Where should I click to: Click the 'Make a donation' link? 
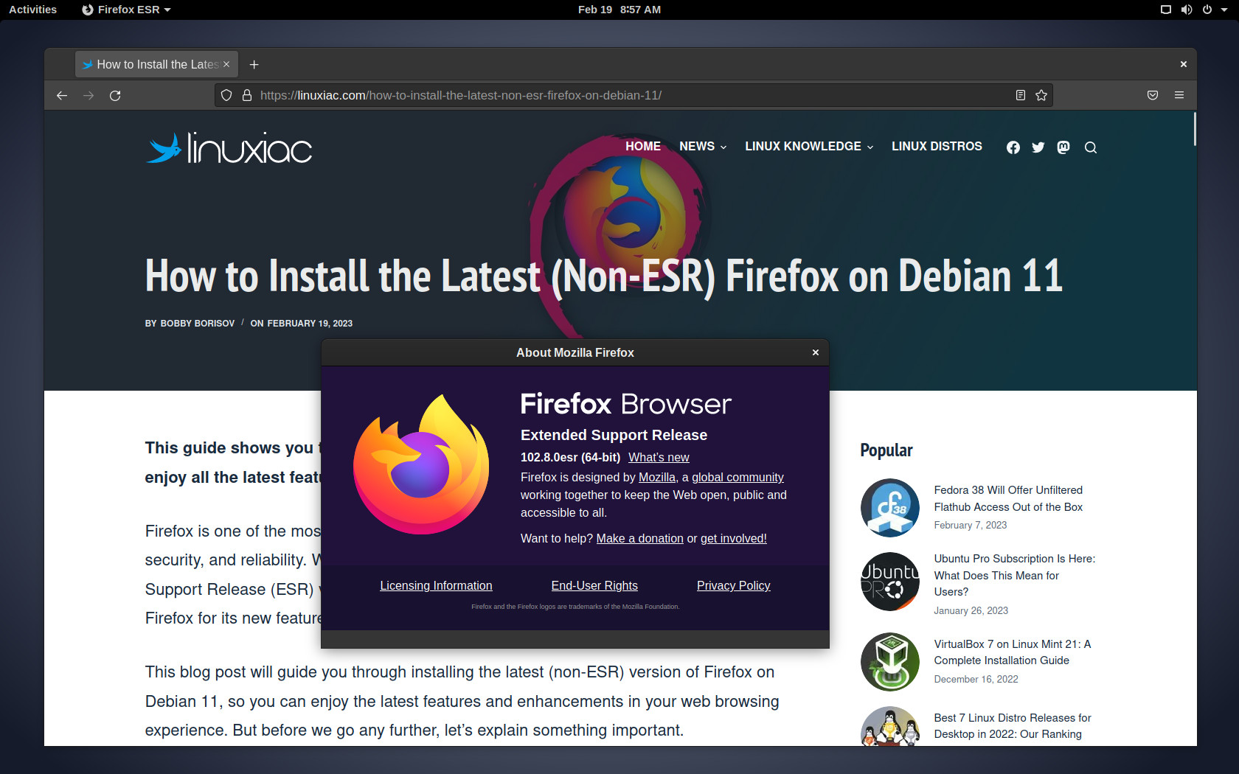pos(640,538)
